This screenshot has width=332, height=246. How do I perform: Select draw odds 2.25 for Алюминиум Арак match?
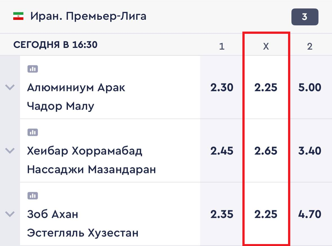pos(266,87)
